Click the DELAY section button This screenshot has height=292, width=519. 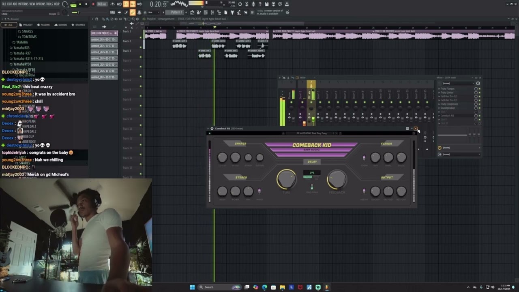tap(312, 161)
